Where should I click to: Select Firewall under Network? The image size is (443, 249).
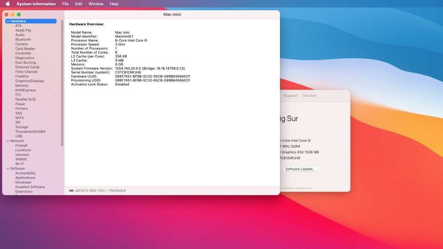tap(21, 146)
